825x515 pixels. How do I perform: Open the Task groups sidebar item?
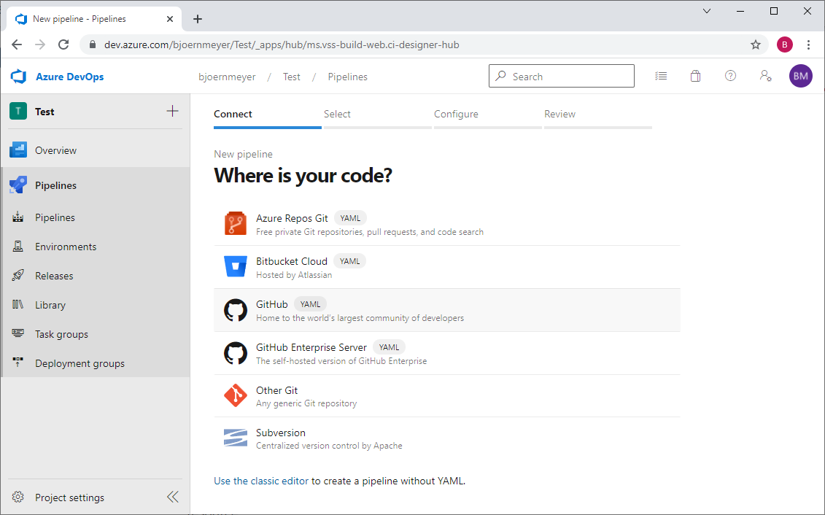click(61, 333)
